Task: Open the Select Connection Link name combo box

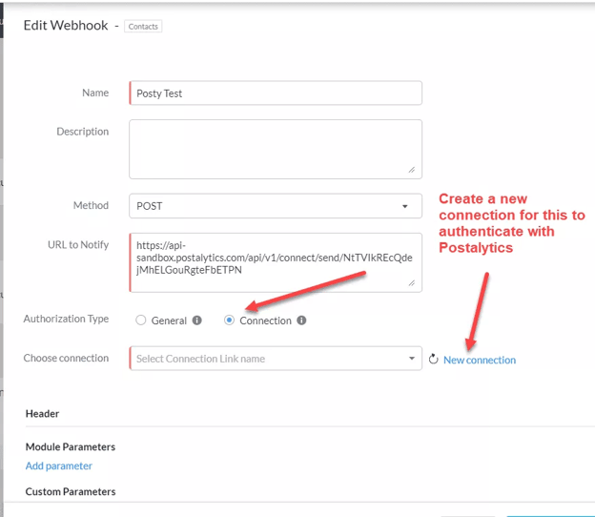Action: 276,359
